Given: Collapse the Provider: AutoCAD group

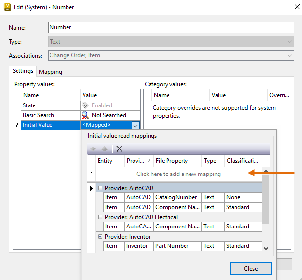Looking at the screenshot, I should tap(100, 188).
